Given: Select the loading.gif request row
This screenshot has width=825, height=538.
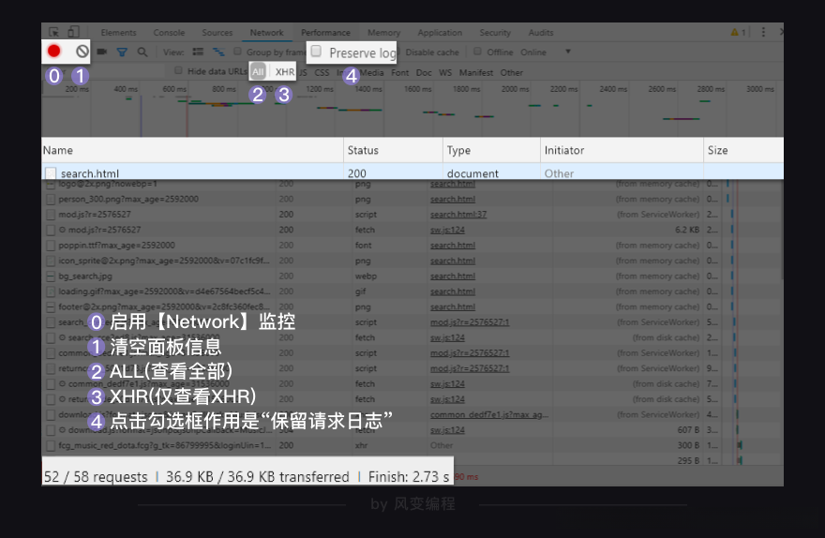Looking at the screenshot, I should (412, 291).
